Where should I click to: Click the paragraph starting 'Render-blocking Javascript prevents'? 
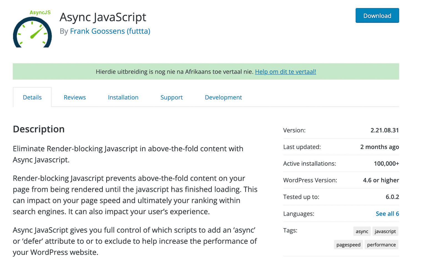click(135, 195)
